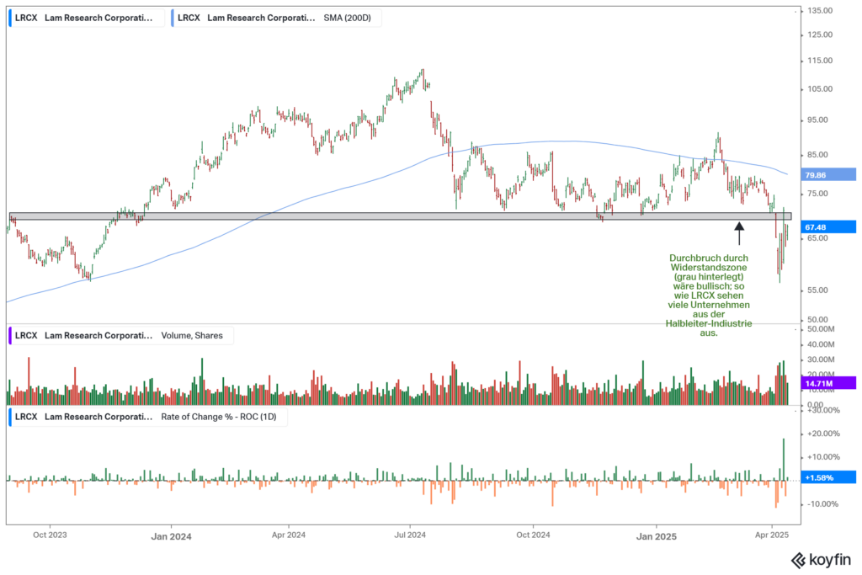Click the 79.86 SMA value tag
The height and width of the screenshot is (575, 862).
coord(829,175)
